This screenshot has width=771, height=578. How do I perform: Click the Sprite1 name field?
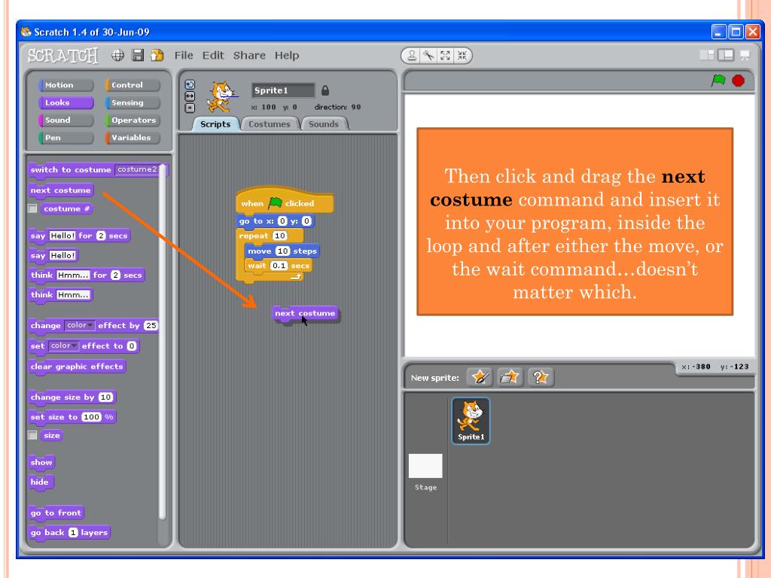point(283,90)
